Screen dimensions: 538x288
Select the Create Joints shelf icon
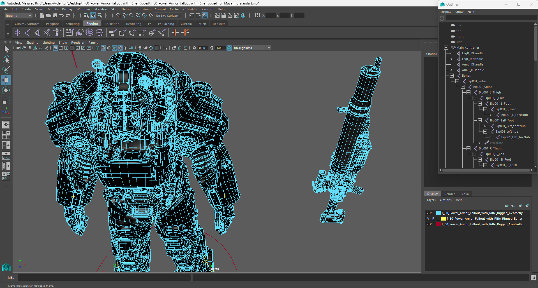coord(27,32)
